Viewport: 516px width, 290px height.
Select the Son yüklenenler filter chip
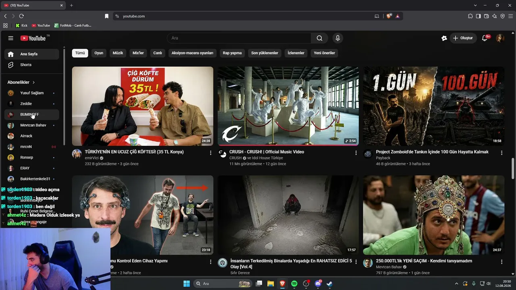tap(265, 53)
